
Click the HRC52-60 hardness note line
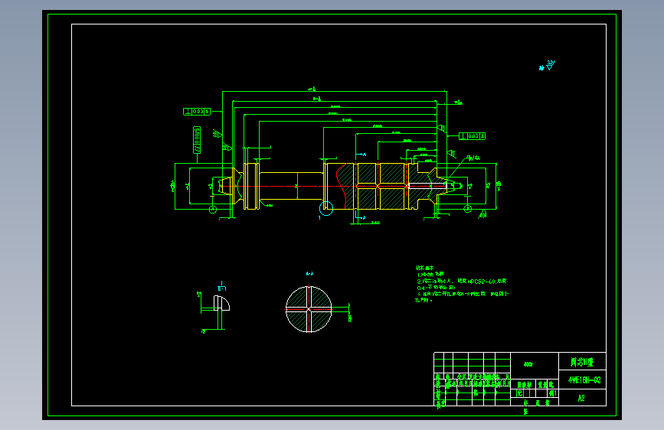pos(462,281)
